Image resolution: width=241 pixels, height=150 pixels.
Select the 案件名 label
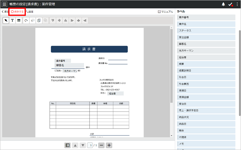click(x=206, y=24)
